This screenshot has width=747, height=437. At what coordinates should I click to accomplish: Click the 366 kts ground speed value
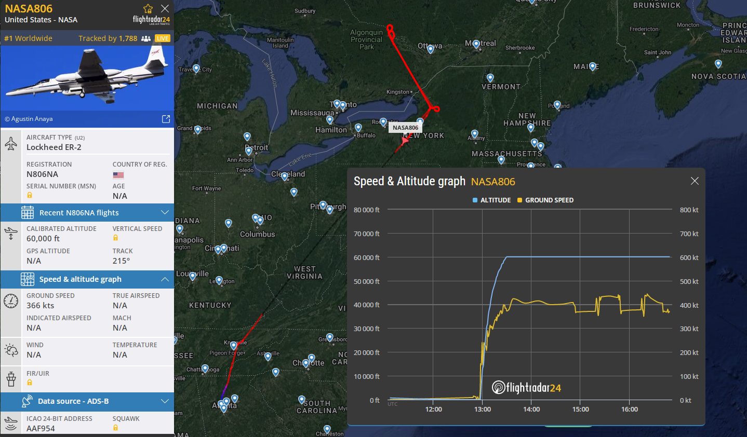click(x=41, y=306)
